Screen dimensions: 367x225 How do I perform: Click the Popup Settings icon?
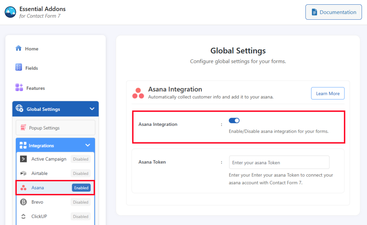coord(23,127)
